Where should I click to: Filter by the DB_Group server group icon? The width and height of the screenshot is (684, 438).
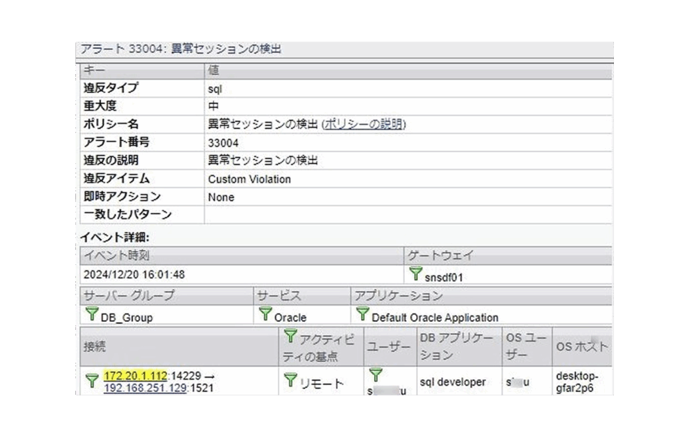[x=92, y=315]
